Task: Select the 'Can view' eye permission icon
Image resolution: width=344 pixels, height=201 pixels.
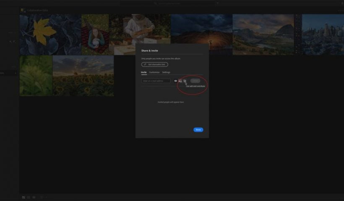Action: [175, 81]
